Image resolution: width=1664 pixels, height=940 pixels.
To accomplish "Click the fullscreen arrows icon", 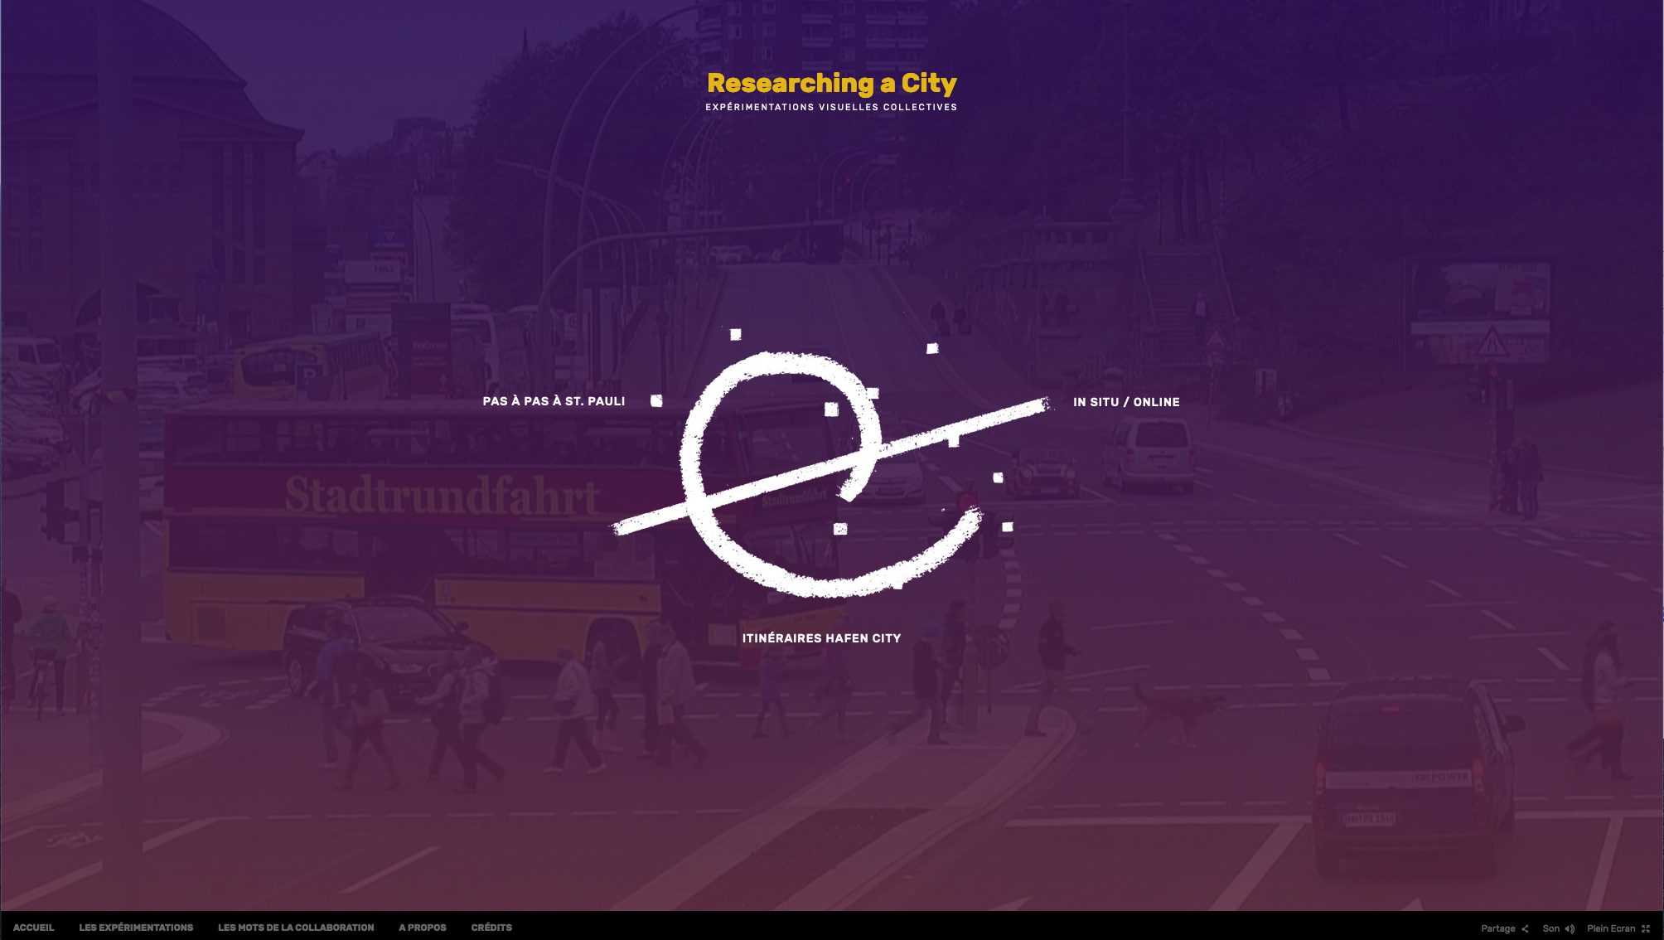I will tap(1646, 928).
